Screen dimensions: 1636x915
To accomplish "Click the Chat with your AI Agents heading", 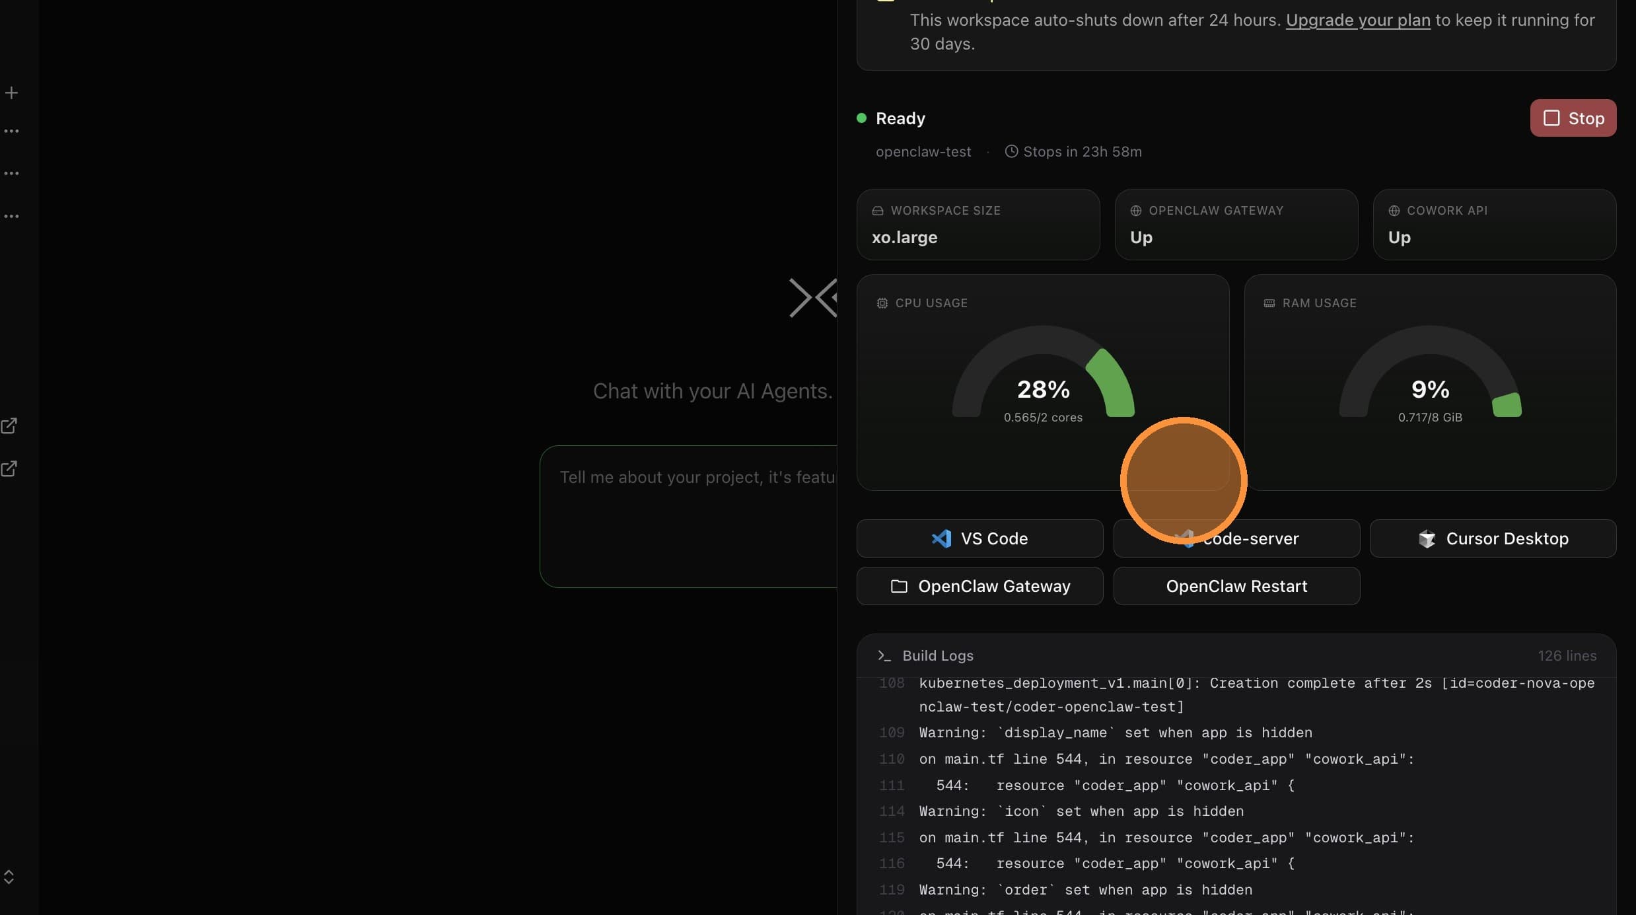I will click(713, 391).
